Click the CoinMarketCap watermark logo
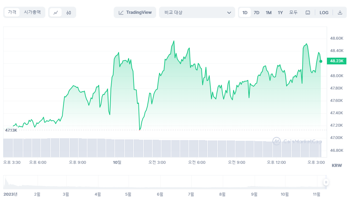Screen dimensions: 351x202 297,142
